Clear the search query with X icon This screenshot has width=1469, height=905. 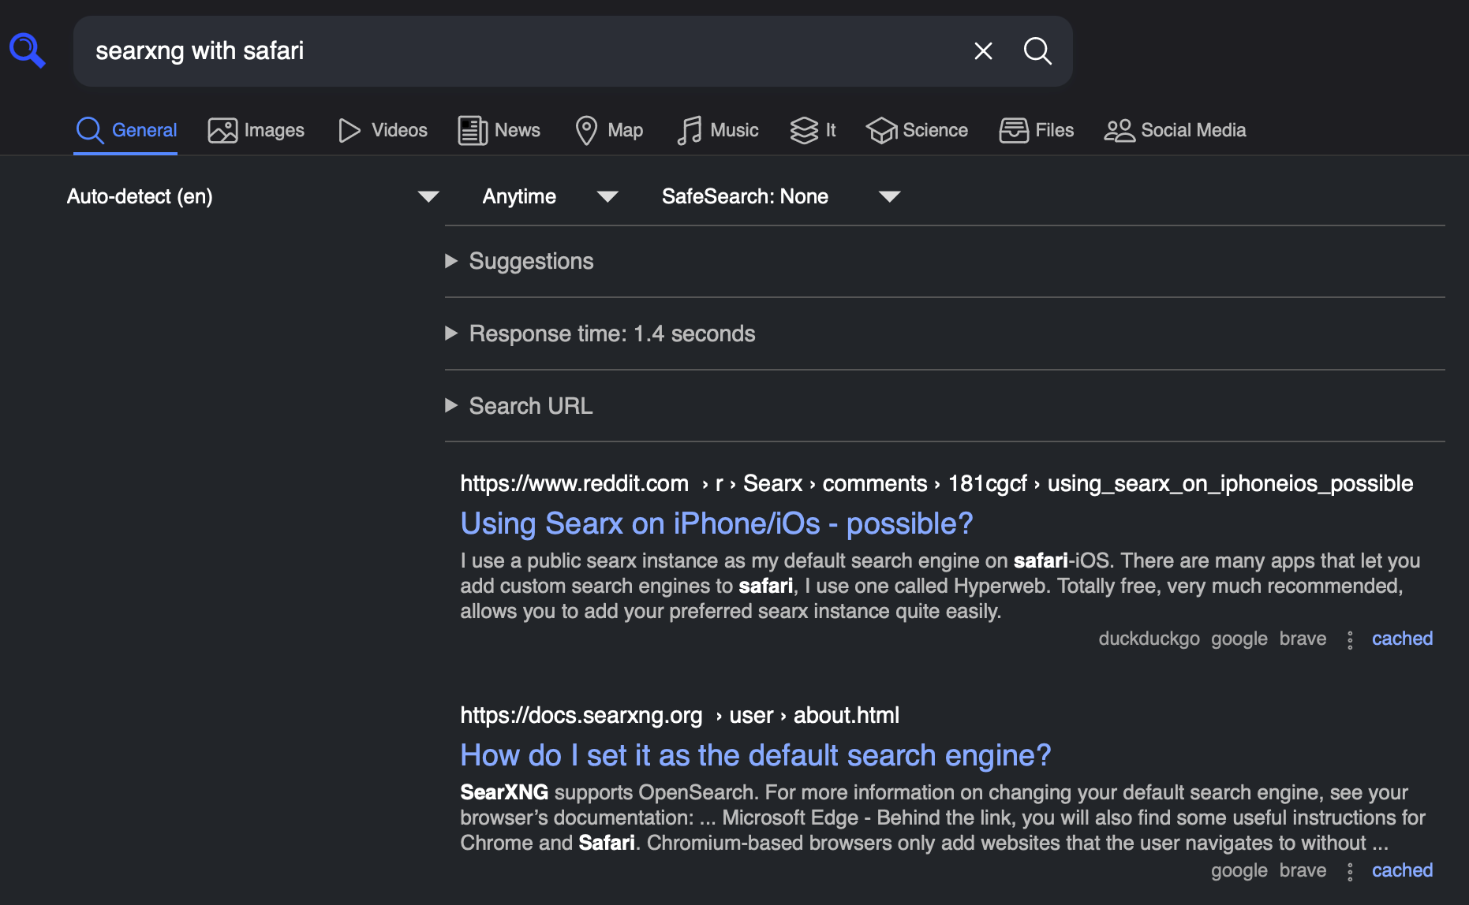[983, 51]
